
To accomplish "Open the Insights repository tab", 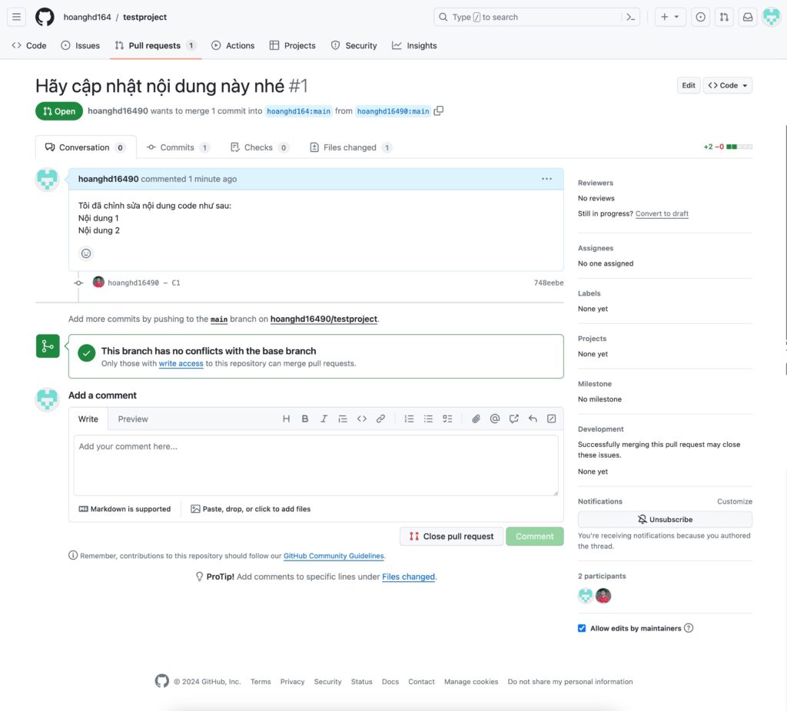I will click(x=414, y=45).
